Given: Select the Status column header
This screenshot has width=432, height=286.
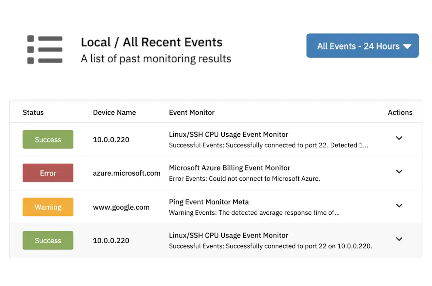Looking at the screenshot, I should (33, 112).
